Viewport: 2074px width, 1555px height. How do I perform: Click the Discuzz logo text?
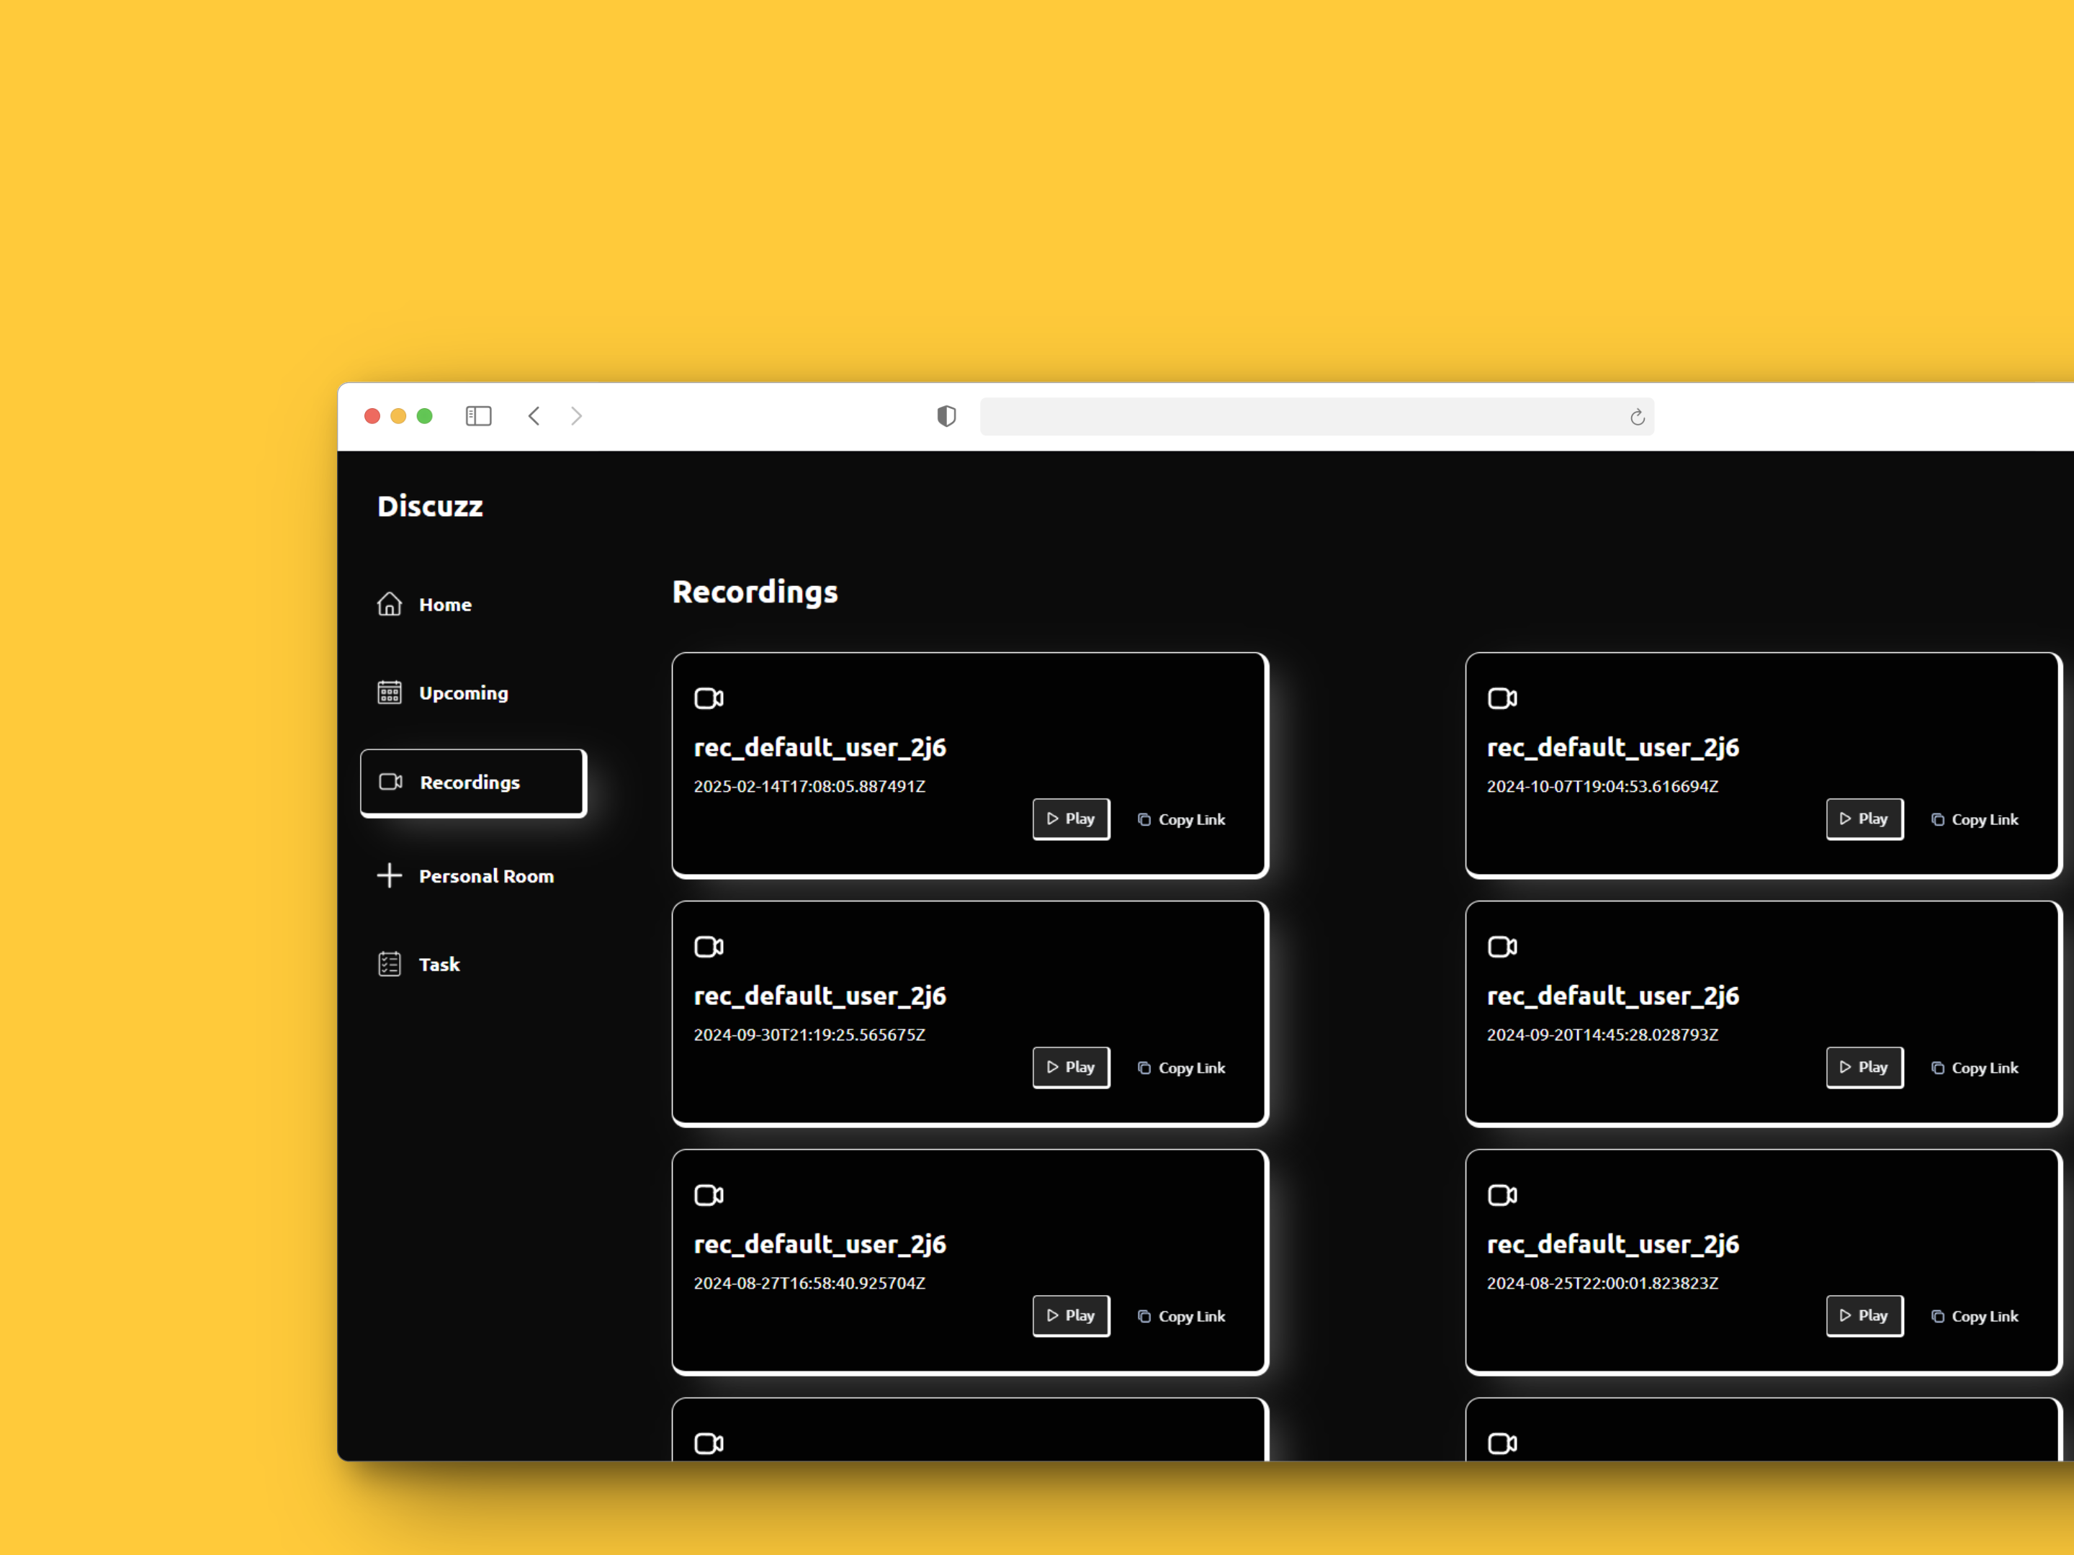429,507
